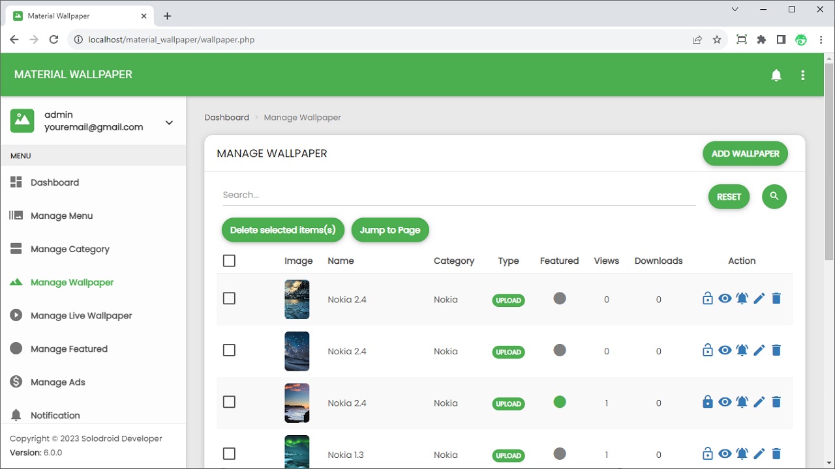Click the edit pencil in the first Nokia 2.4 row
Screen dimensions: 835x469
(x=759, y=298)
